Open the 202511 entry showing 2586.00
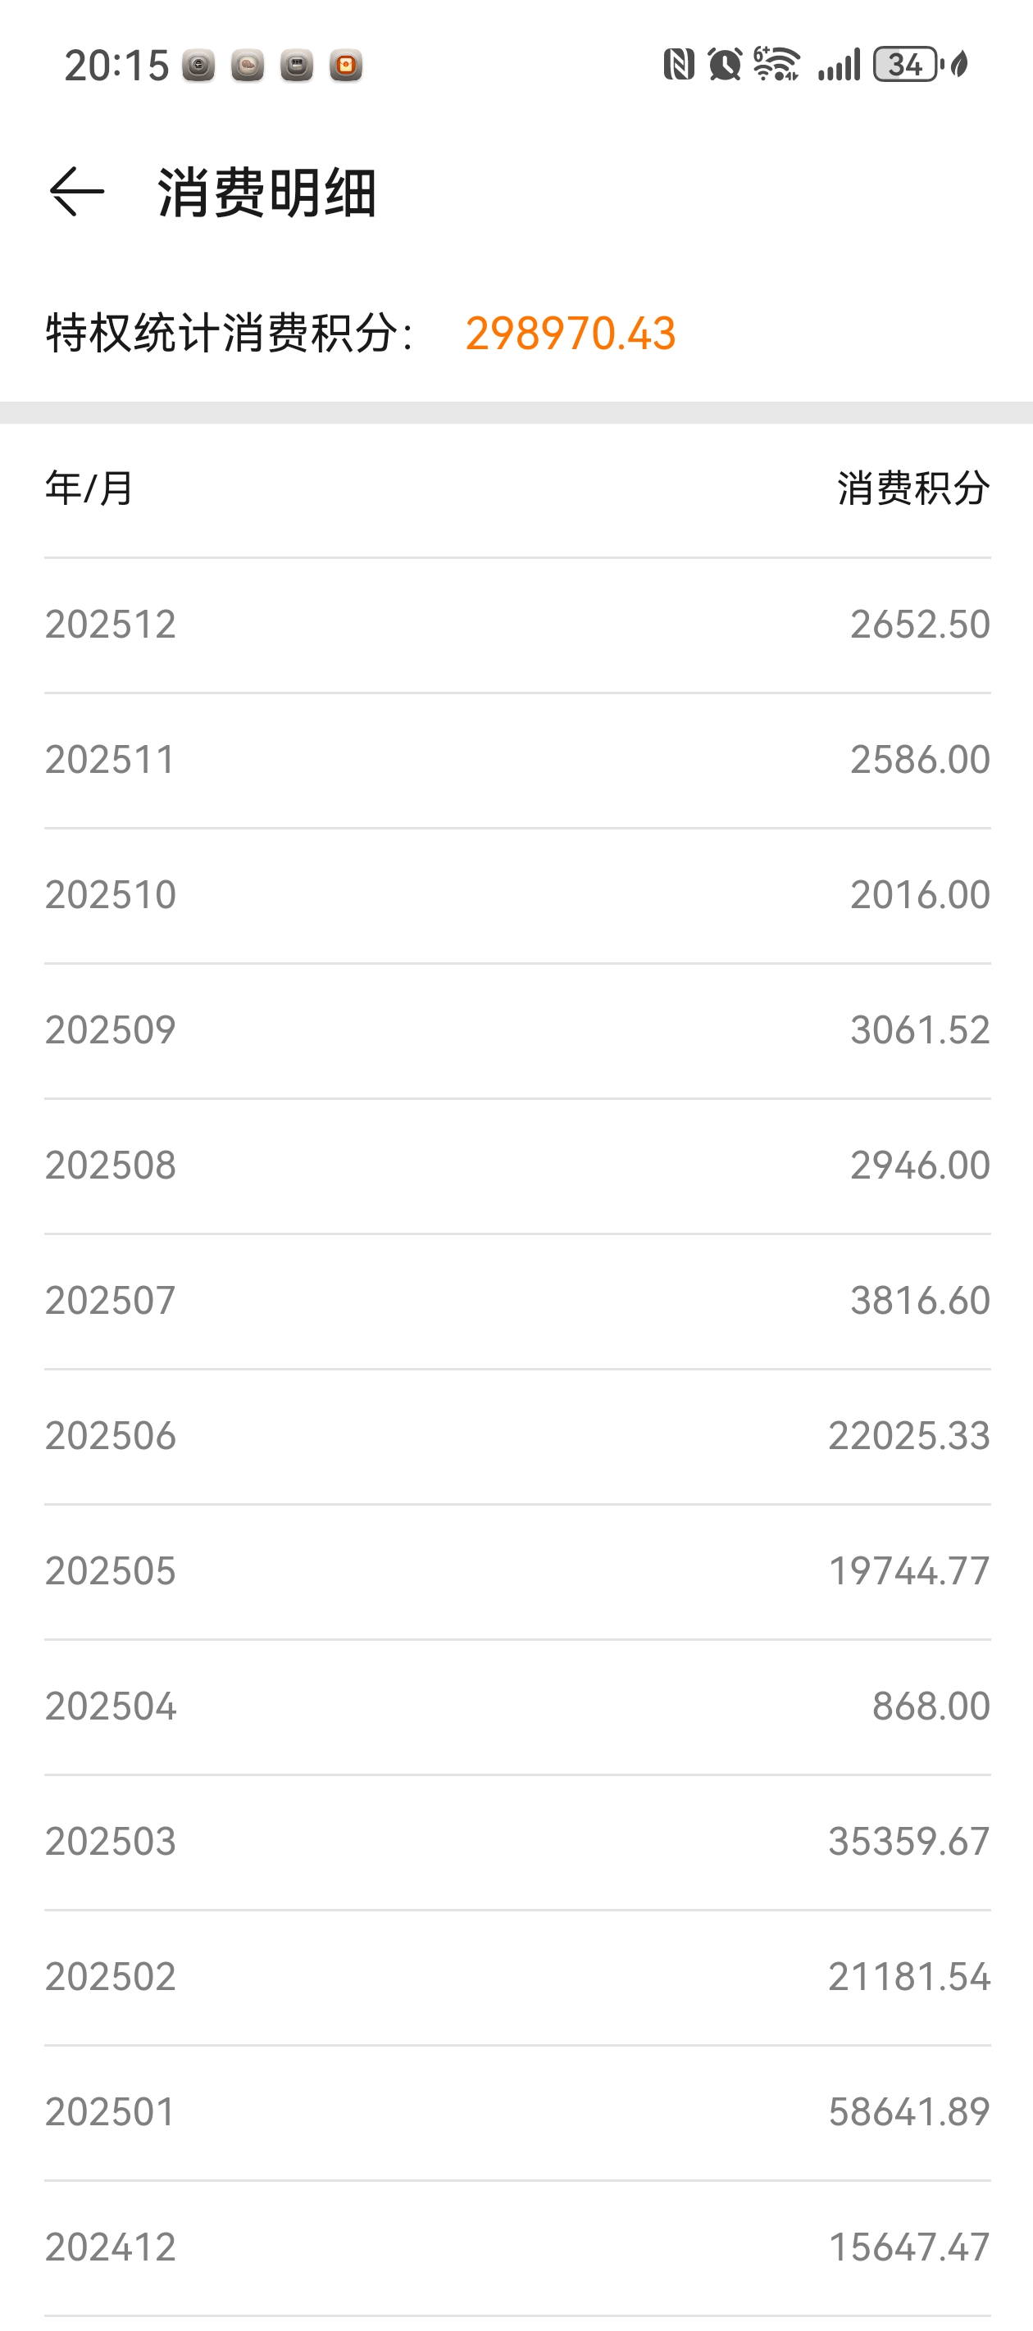 (517, 759)
